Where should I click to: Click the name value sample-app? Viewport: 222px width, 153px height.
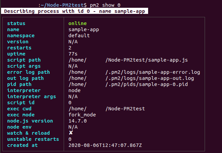click(x=84, y=30)
